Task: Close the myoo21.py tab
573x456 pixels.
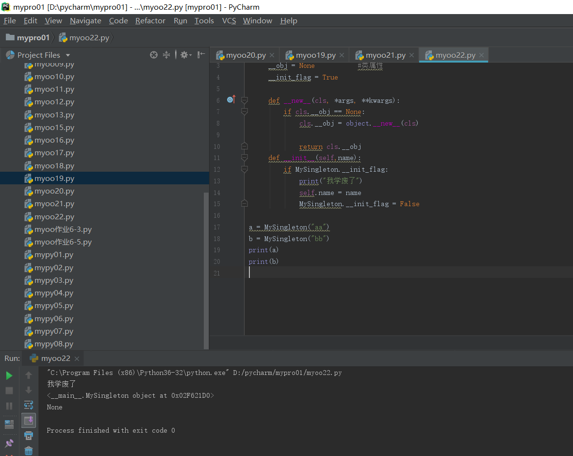Action: coord(411,55)
